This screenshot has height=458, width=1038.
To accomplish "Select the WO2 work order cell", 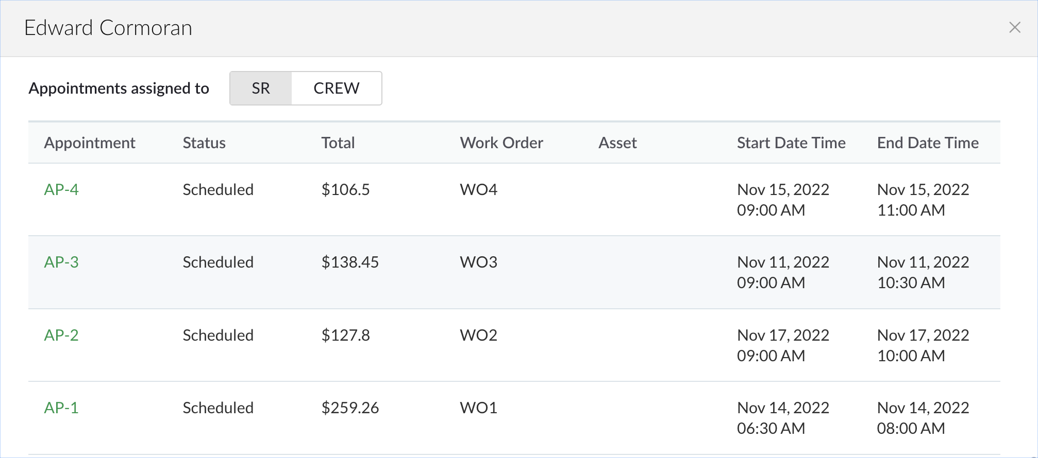I will (479, 336).
